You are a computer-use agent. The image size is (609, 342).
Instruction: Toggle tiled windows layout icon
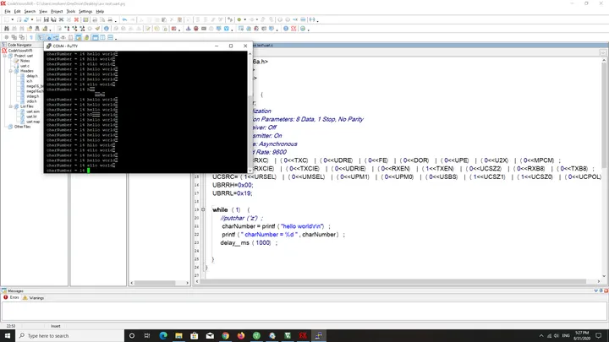102,37
